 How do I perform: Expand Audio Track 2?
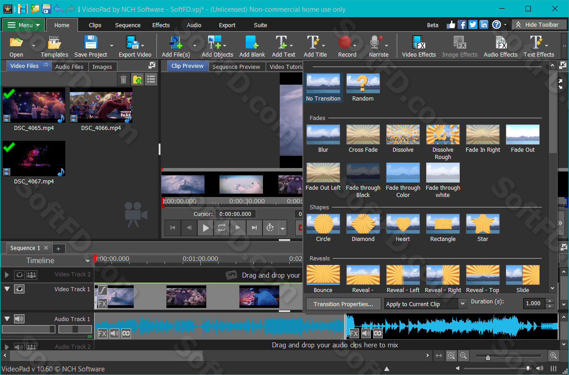pyautogui.click(x=7, y=347)
